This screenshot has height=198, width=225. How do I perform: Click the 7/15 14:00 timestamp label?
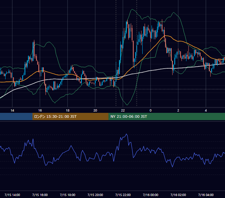point(12,195)
